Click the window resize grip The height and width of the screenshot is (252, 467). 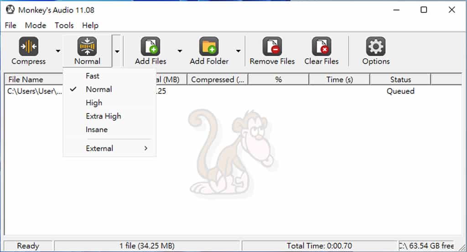[462, 247]
